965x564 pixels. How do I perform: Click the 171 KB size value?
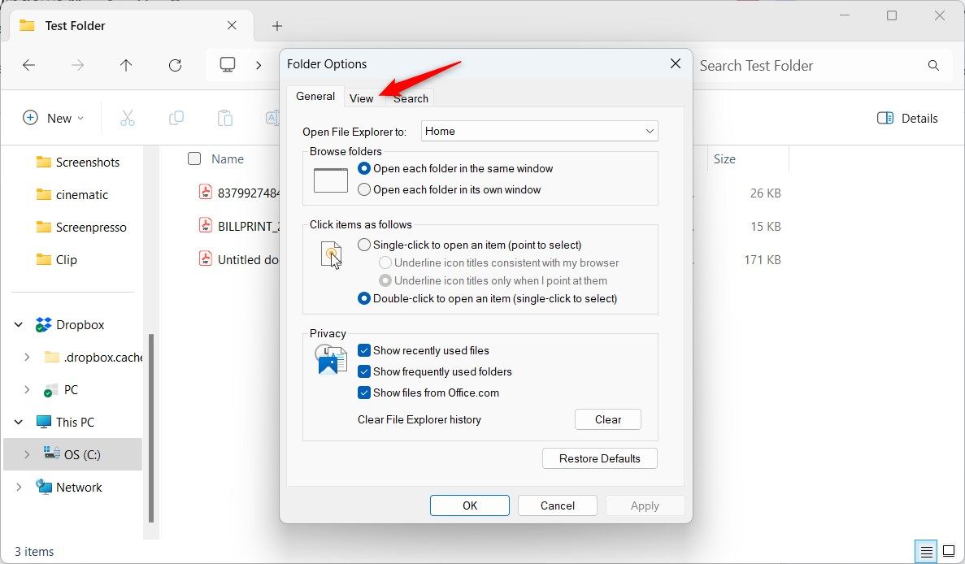762,259
